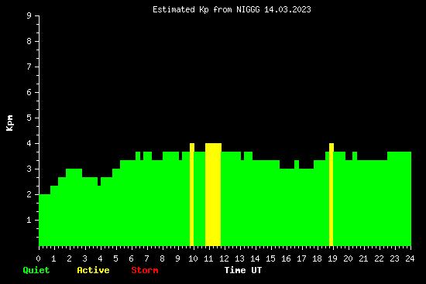Click the time-axis label '12'
Image resolution: width=426 pixels, height=284 pixels.
[x=224, y=258]
